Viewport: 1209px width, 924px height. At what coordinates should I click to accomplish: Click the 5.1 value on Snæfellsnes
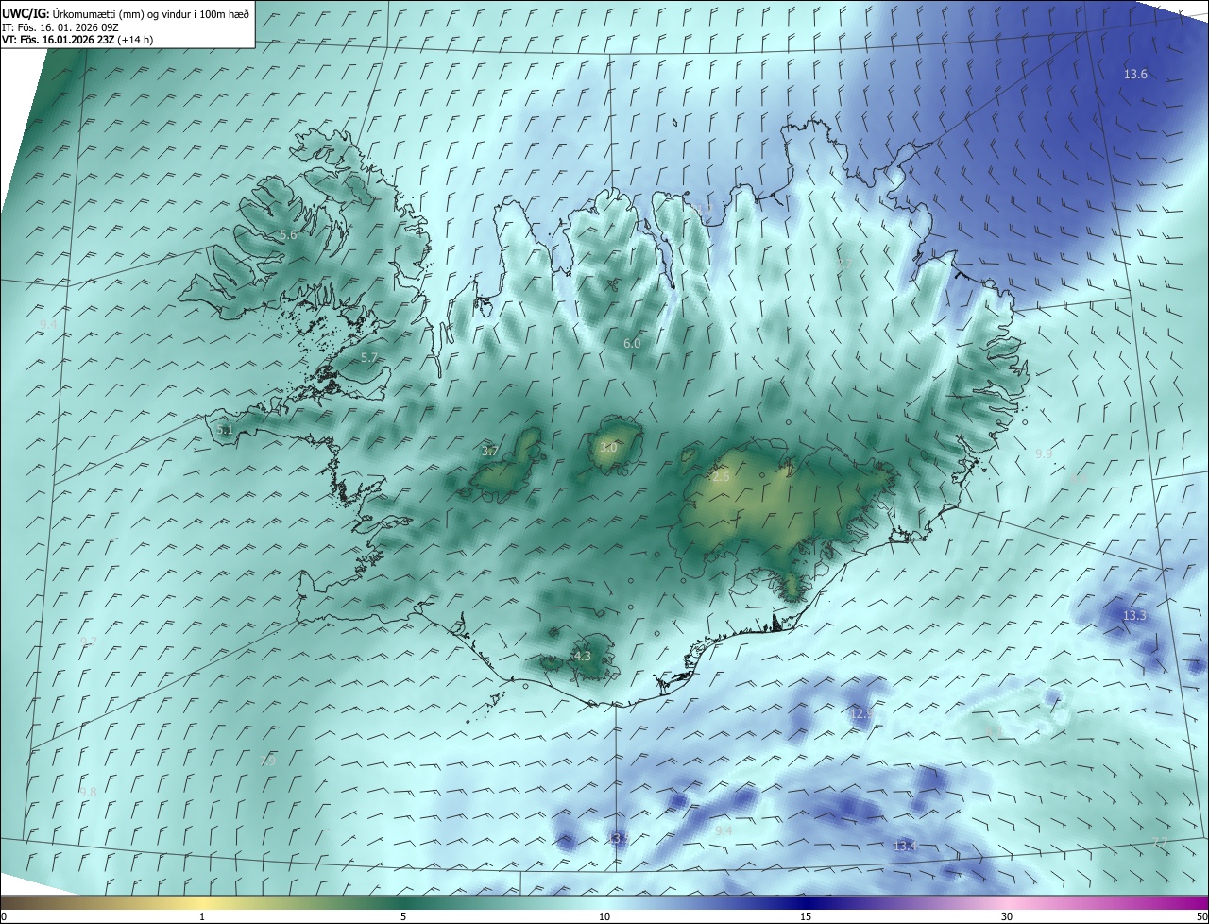click(x=225, y=430)
